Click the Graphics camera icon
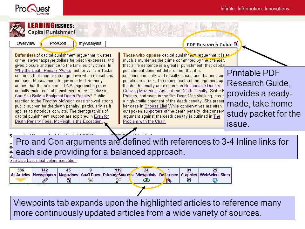Image resolution: width=305 pixels, height=229 pixels. (189, 180)
